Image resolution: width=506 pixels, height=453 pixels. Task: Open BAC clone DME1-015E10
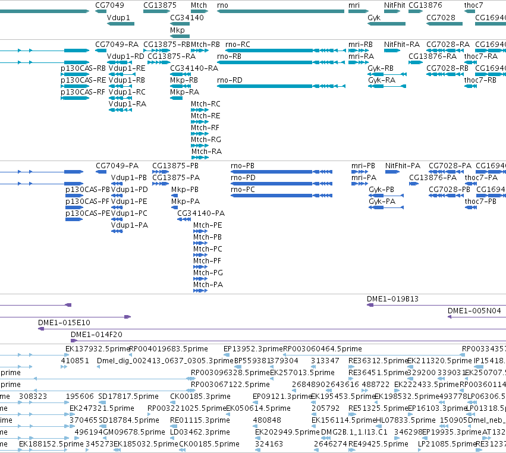pyautogui.click(x=64, y=323)
